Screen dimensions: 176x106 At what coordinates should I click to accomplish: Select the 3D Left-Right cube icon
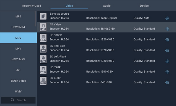(x=43, y=59)
